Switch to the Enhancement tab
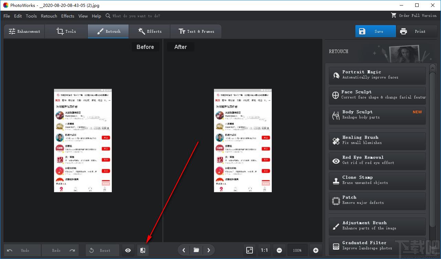Viewport: 441px width, 259px height. 24,31
